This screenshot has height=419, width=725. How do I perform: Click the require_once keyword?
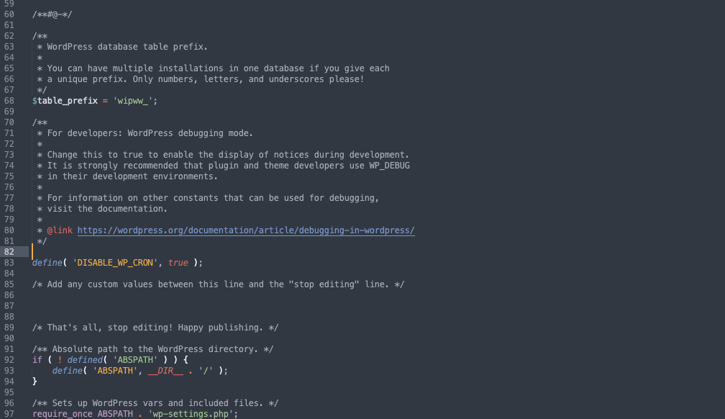click(x=62, y=414)
